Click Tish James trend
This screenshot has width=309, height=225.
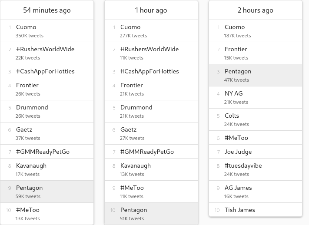(x=256, y=210)
